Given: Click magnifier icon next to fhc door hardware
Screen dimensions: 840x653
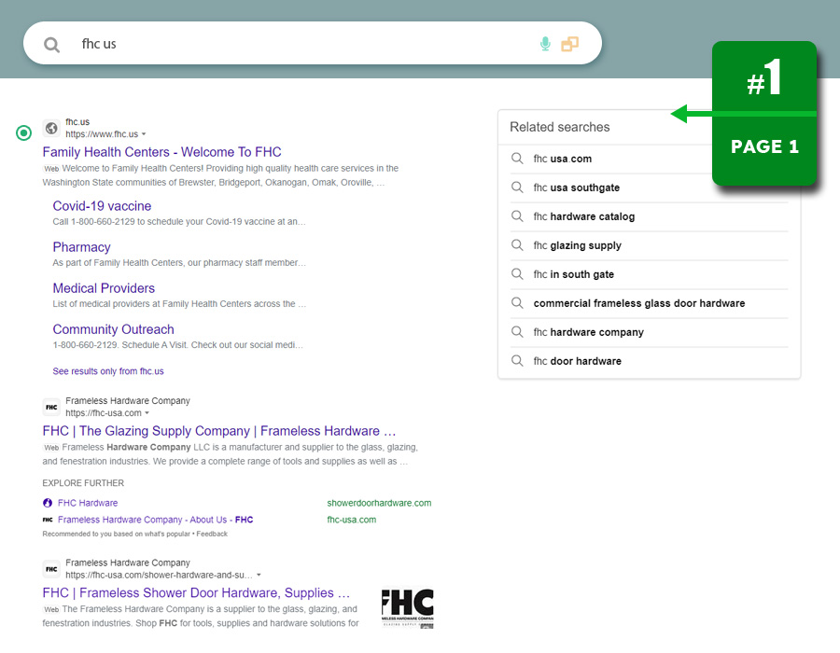Looking at the screenshot, I should [517, 361].
